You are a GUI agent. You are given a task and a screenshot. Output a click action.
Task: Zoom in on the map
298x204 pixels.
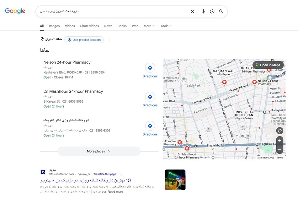point(279,141)
